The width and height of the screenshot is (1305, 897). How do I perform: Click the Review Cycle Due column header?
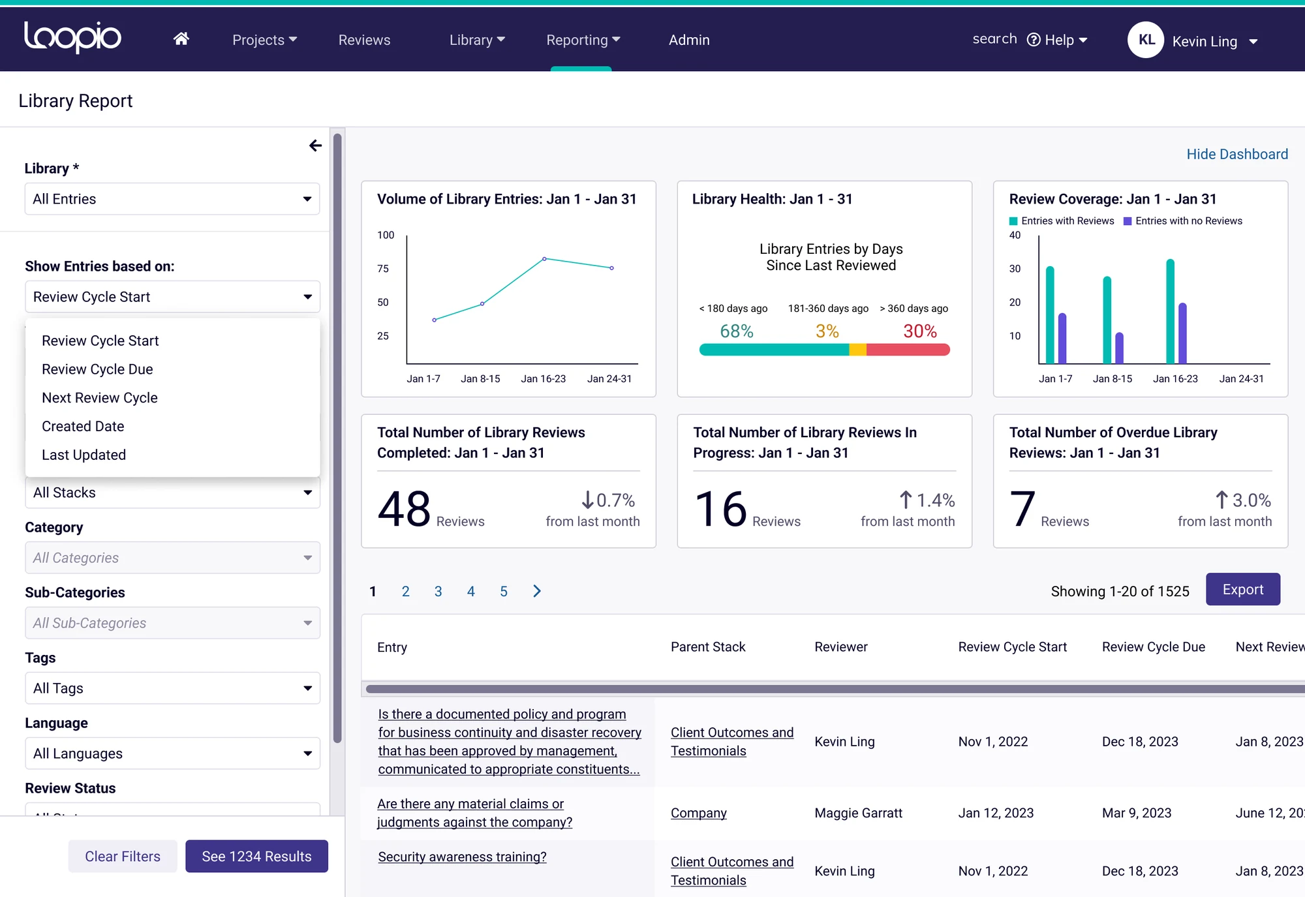pyautogui.click(x=1153, y=646)
